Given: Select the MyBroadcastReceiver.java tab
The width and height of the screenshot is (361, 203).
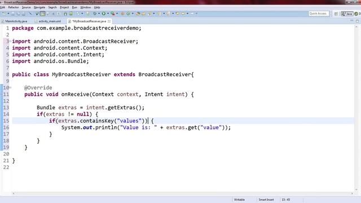Looking at the screenshot, I should [89, 21].
